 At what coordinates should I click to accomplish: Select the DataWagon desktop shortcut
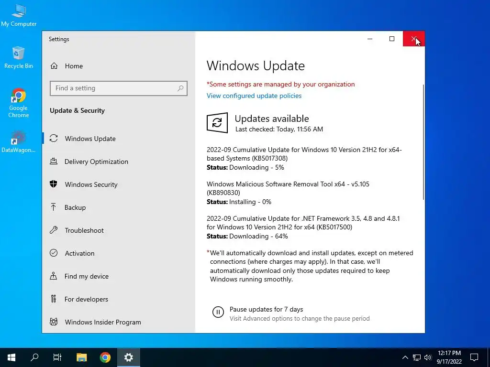tap(19, 142)
